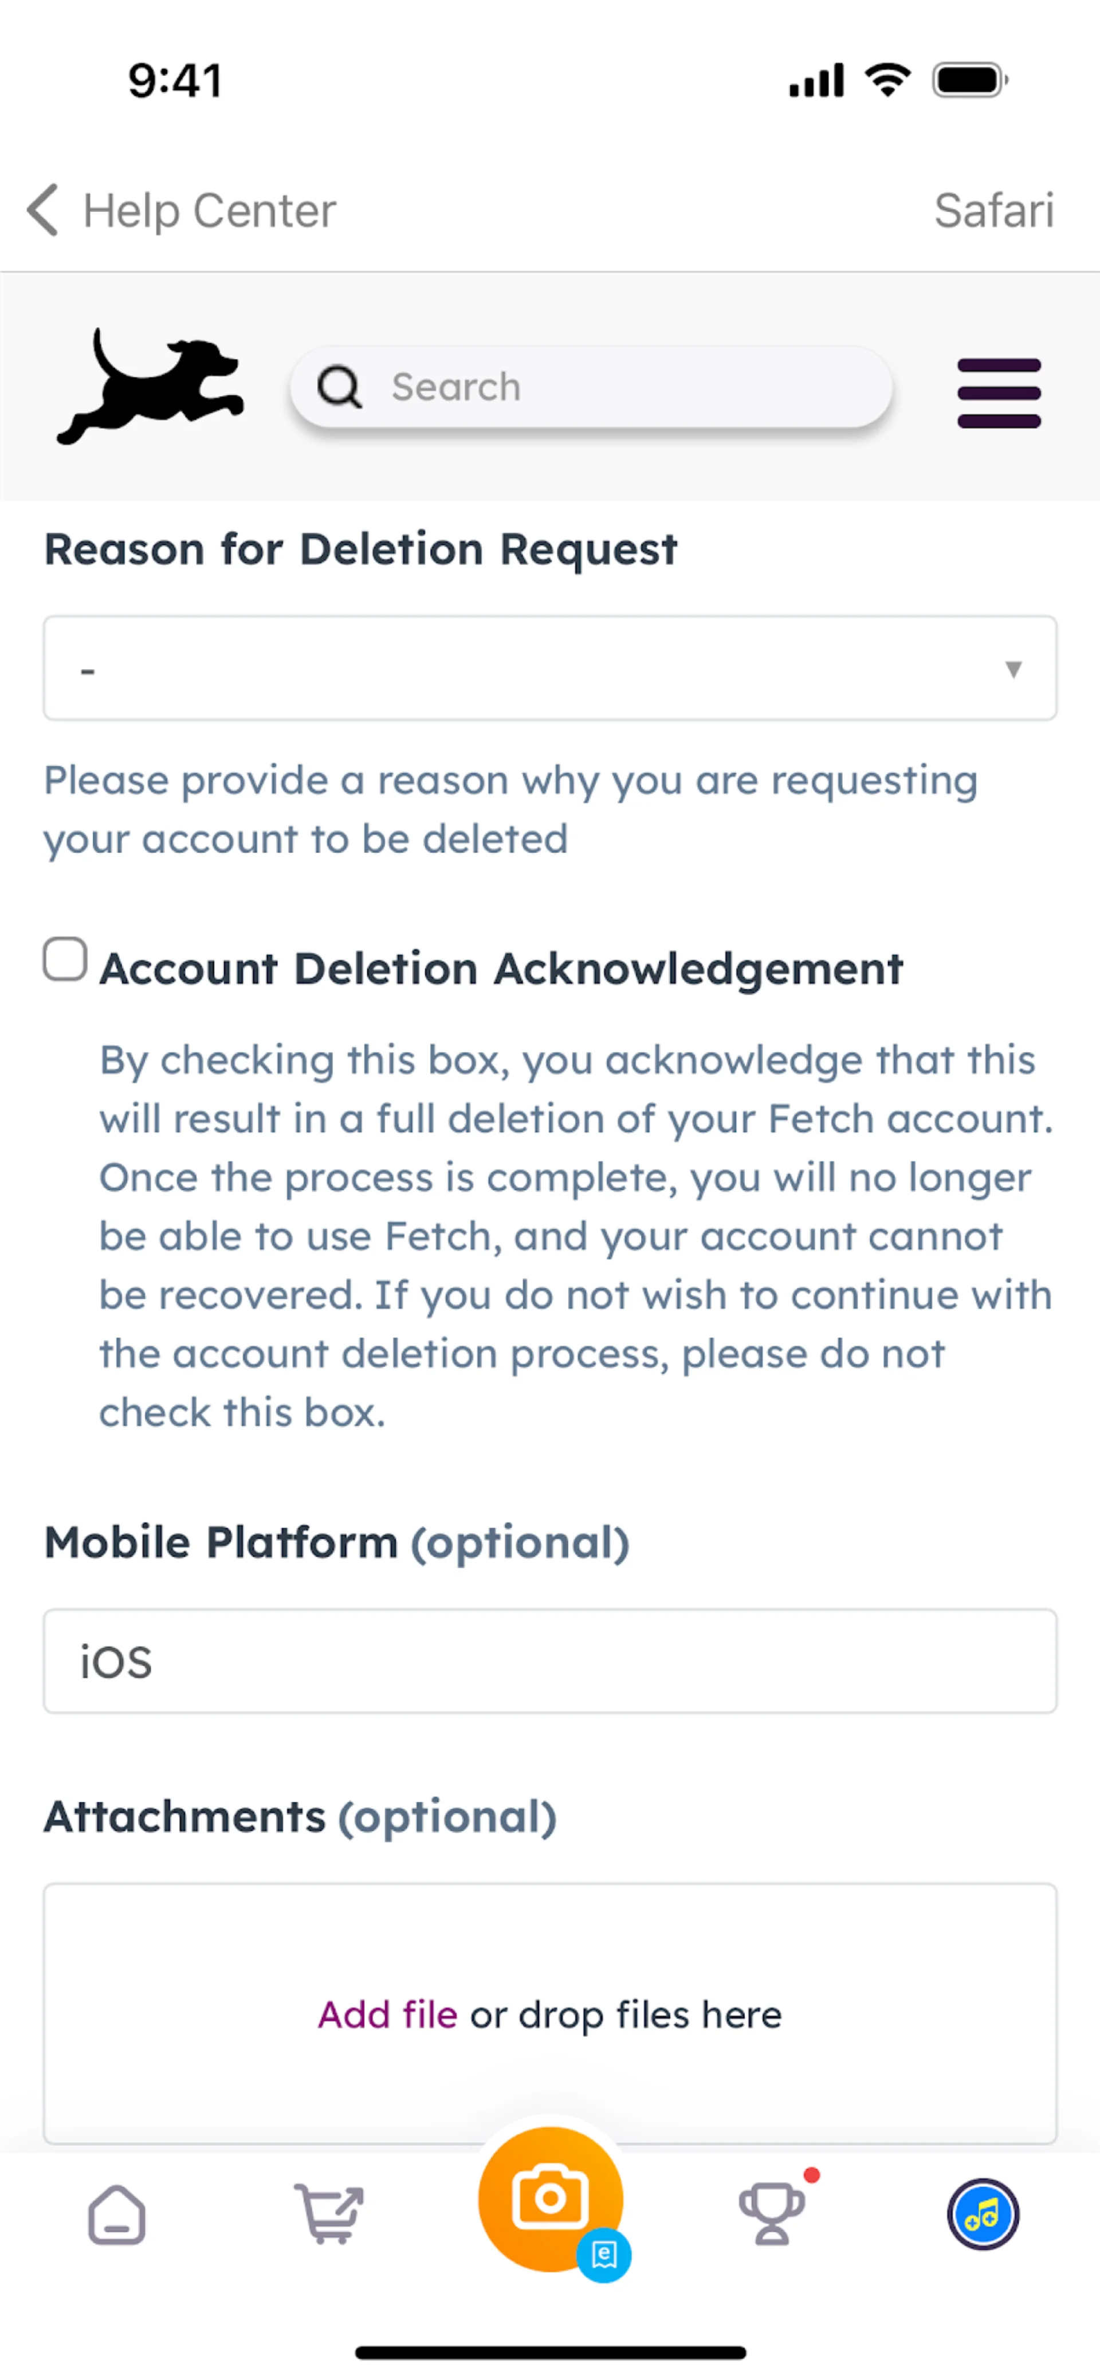This screenshot has width=1100, height=2380.
Task: Open the trophy rewards tab
Action: 771,2214
